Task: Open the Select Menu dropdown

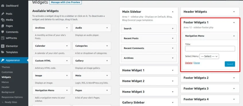Action: click(209, 56)
